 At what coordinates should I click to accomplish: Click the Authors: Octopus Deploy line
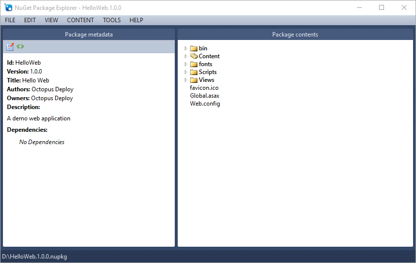click(40, 89)
